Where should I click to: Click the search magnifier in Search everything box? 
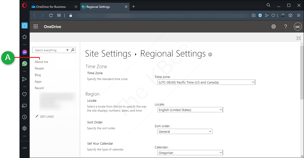click(73, 50)
